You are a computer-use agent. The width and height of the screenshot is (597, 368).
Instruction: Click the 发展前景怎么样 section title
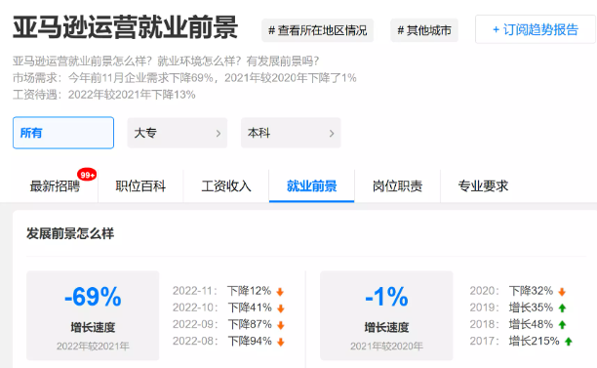[x=70, y=233]
